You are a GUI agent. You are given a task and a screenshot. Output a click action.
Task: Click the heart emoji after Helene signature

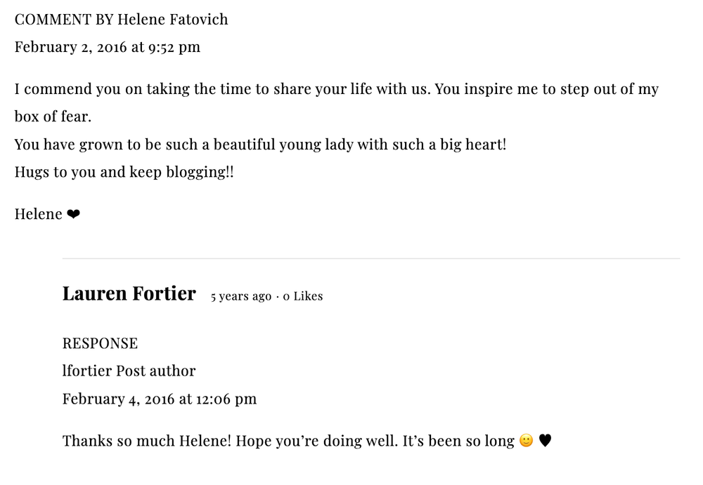pyautogui.click(x=74, y=215)
